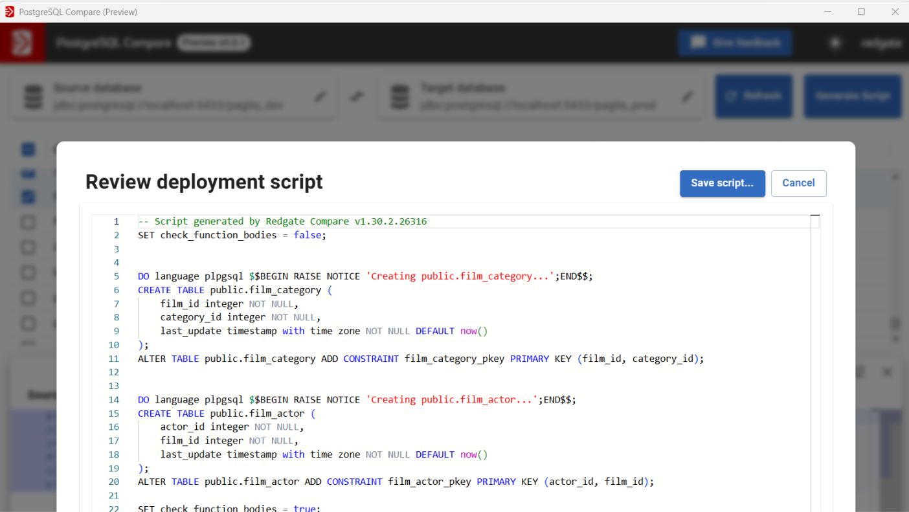Click line number 14 in editor gutter

(114, 400)
